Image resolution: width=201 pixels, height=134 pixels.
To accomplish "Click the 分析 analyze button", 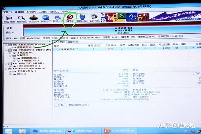I will point(61,105).
